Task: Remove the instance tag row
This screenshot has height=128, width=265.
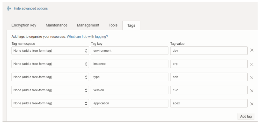Action: [252, 65]
